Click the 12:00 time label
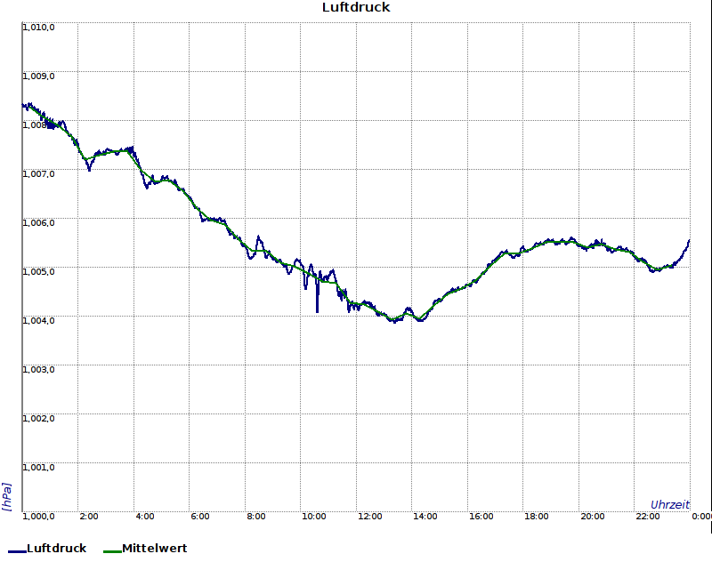Screen dimensions: 712x578 369,517
